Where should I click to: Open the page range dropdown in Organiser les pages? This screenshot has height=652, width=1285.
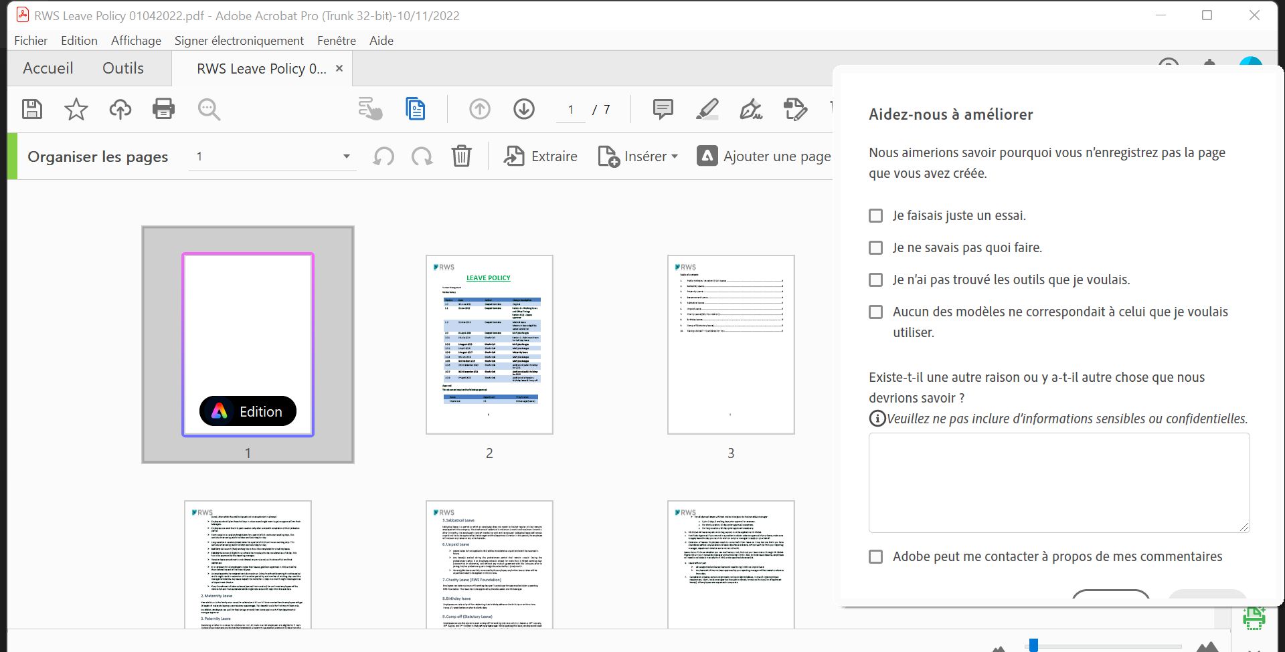[x=345, y=156]
